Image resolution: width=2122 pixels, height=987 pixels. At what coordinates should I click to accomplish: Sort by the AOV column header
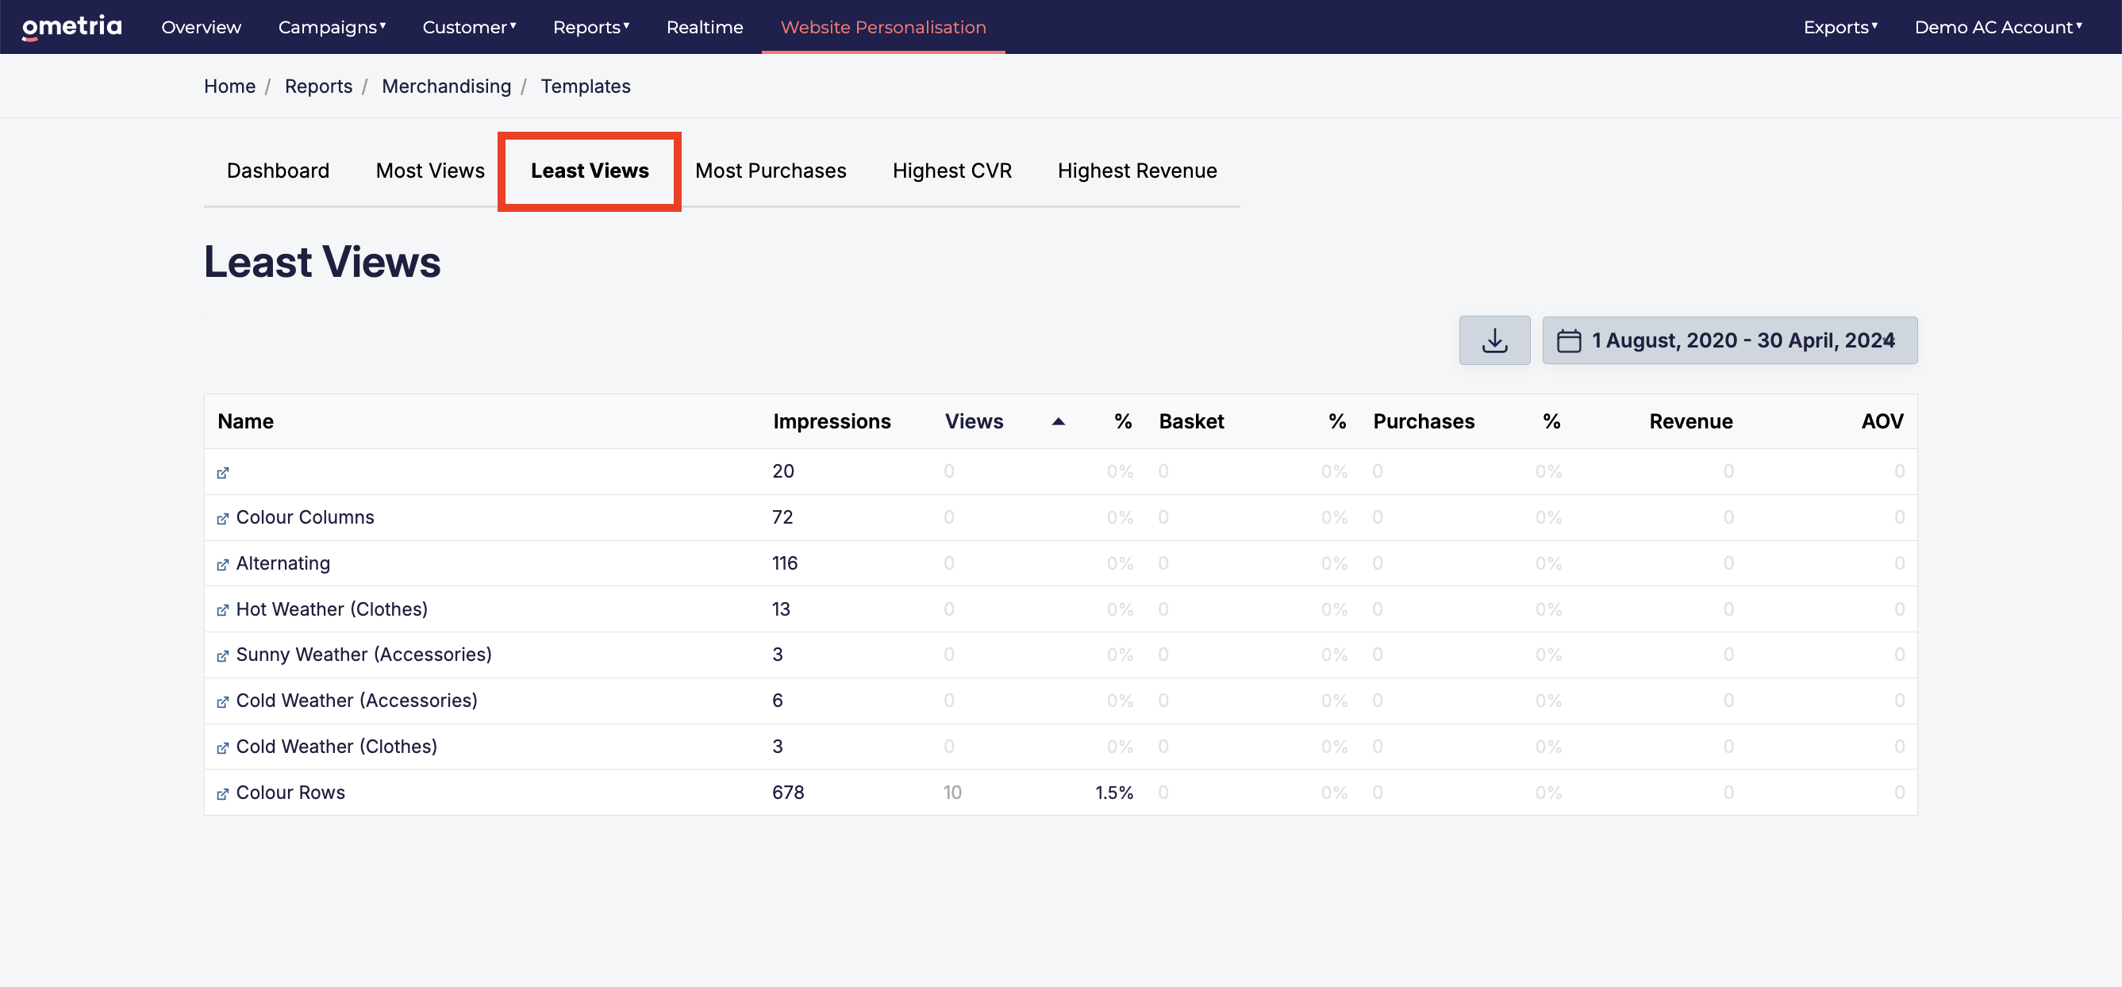coord(1882,422)
